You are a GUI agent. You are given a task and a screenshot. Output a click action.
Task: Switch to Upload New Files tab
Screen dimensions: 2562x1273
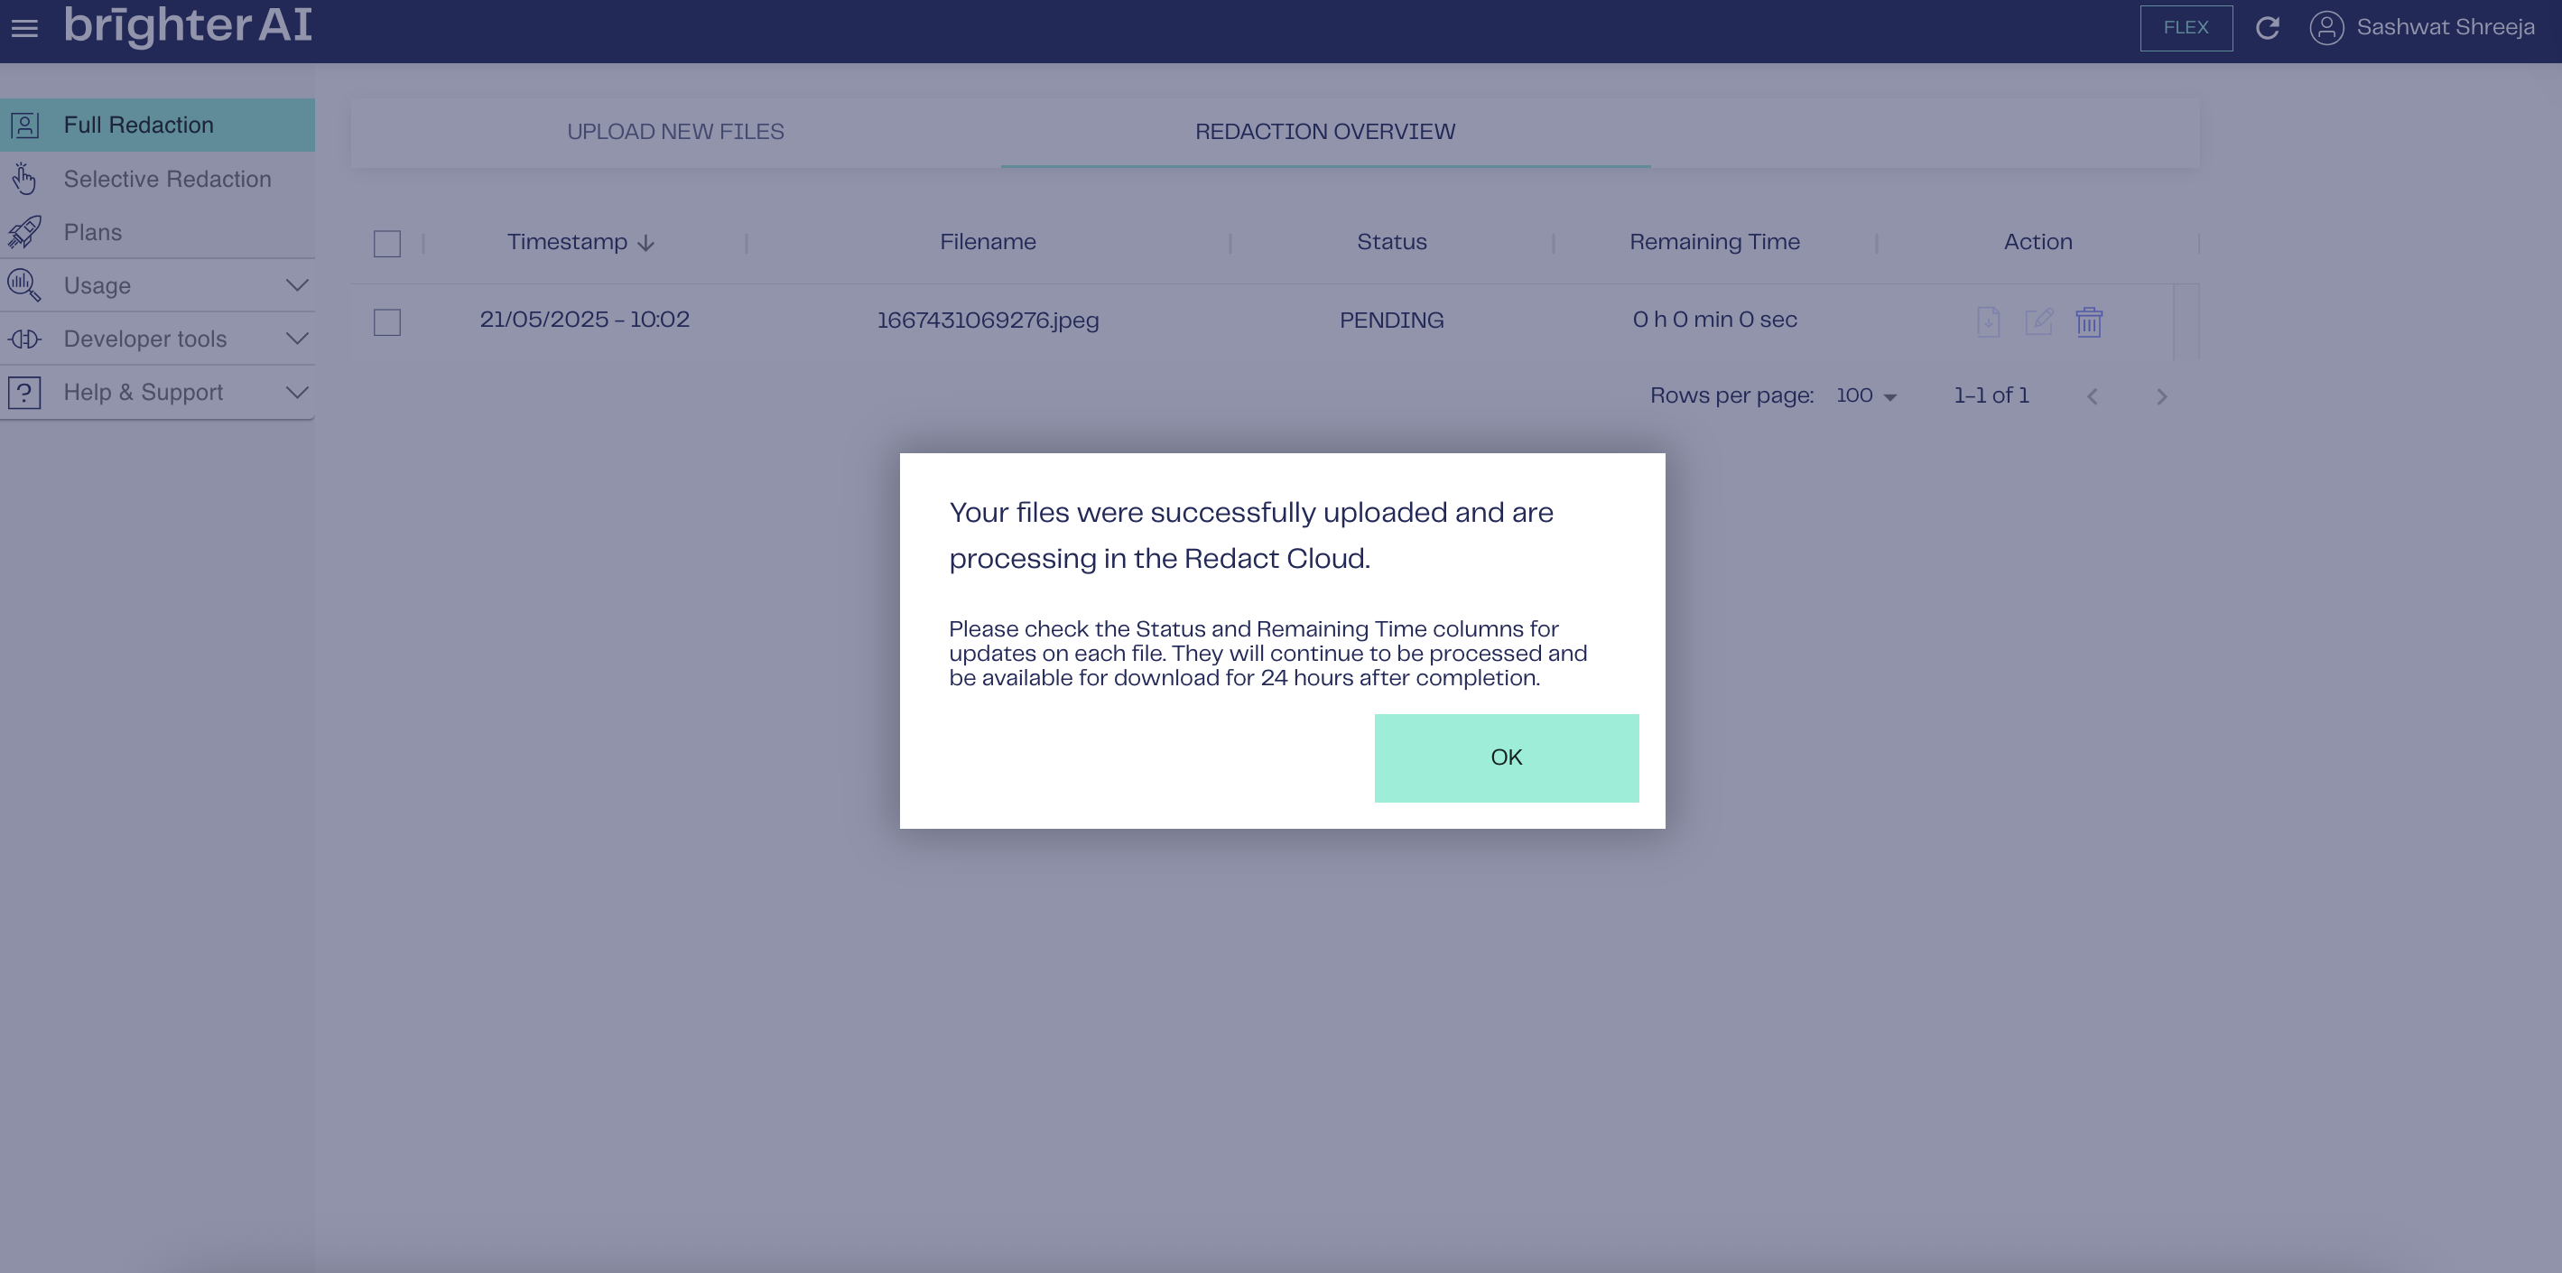pyautogui.click(x=675, y=133)
